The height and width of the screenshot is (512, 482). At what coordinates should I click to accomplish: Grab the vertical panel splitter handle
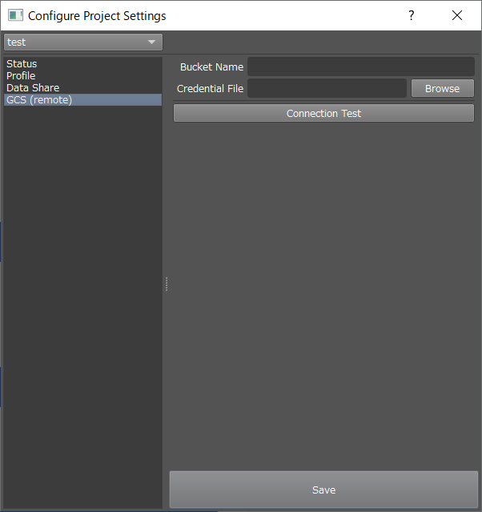pos(166,284)
